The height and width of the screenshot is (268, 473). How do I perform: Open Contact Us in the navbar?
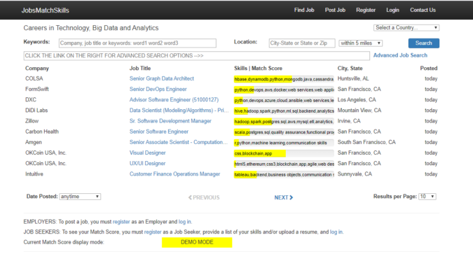coord(423,10)
